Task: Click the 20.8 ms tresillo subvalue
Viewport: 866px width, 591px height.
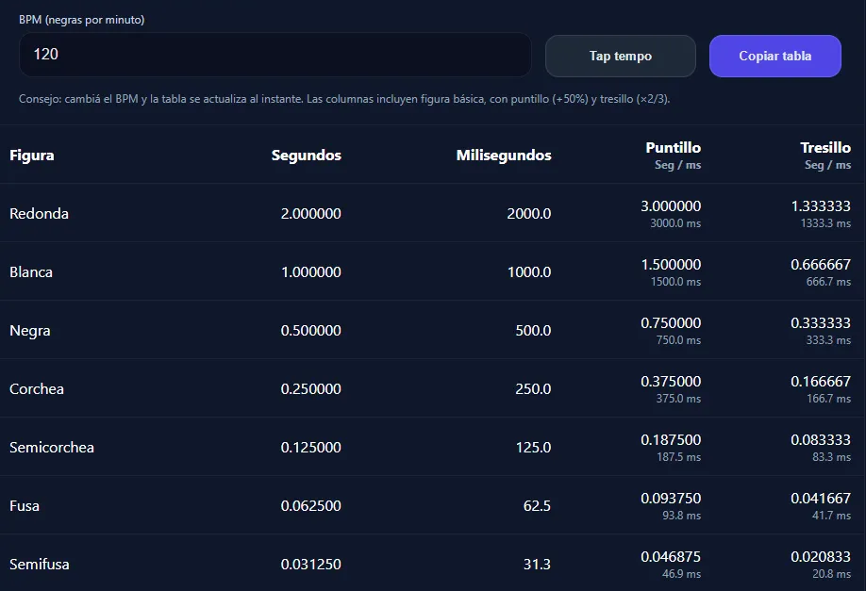Action: tap(831, 574)
